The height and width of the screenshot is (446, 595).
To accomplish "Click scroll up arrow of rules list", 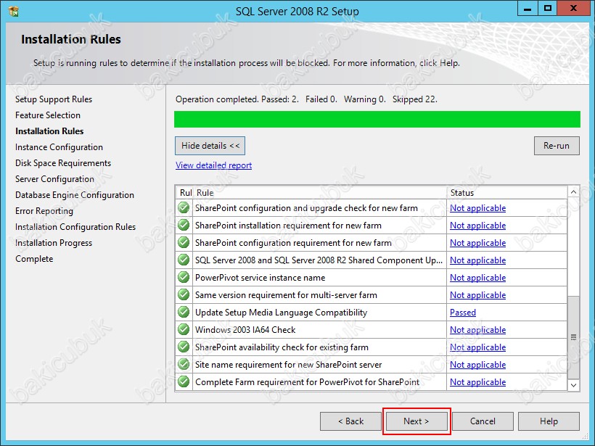I will [x=574, y=192].
